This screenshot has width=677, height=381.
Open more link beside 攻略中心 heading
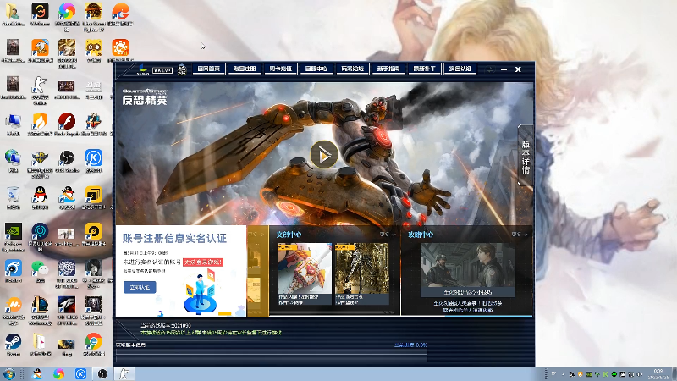pyautogui.click(x=519, y=235)
